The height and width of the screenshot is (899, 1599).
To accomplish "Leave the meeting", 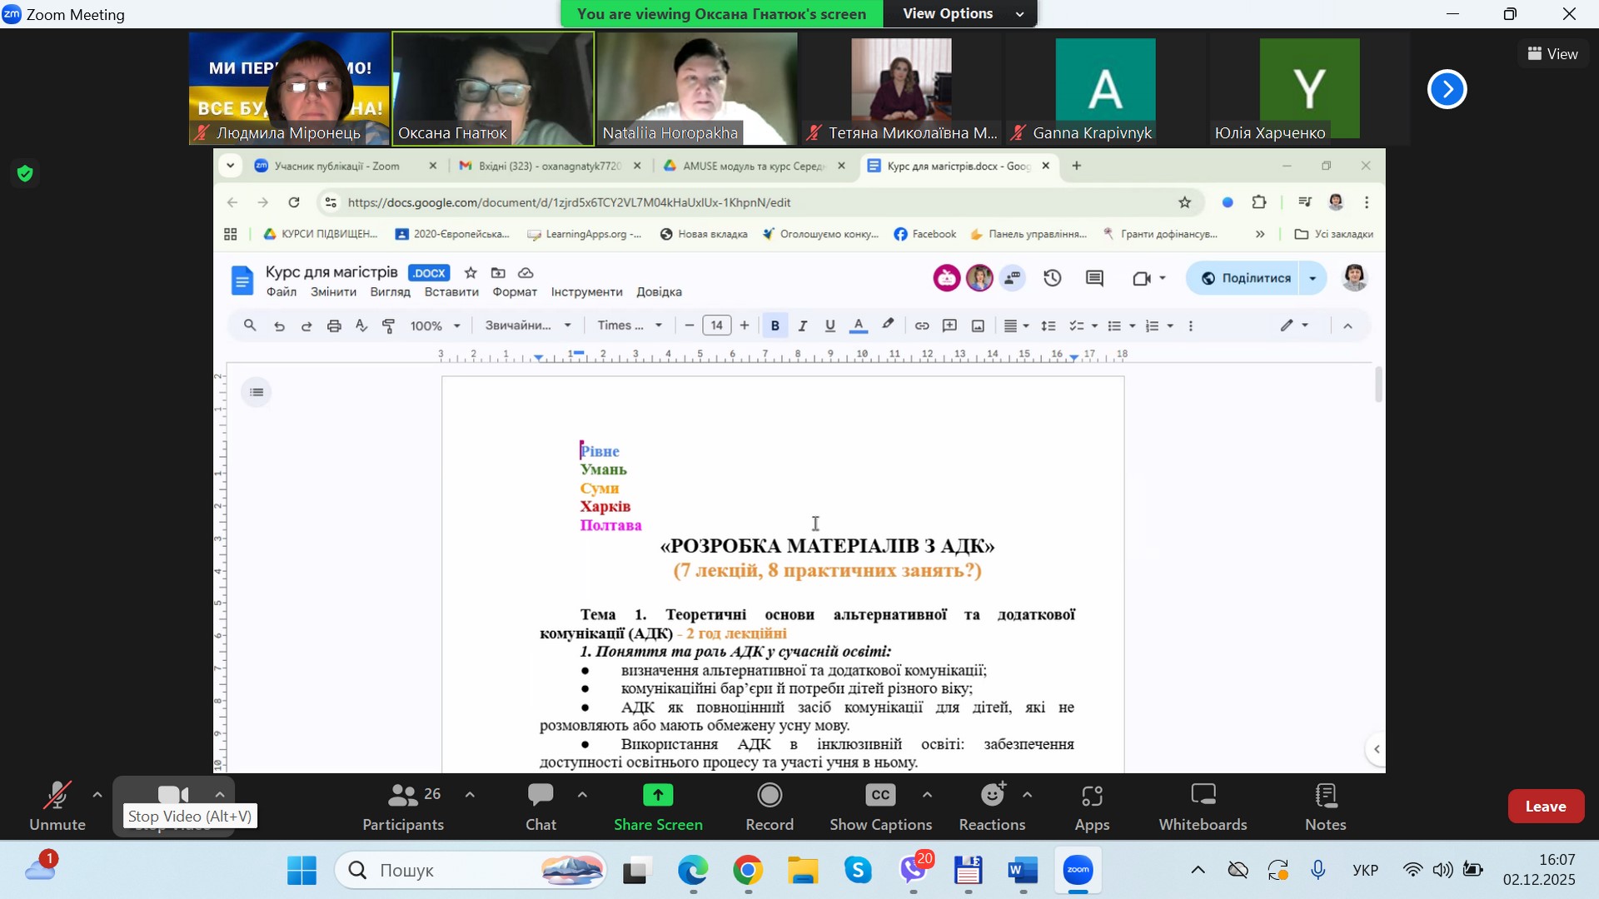I will pos(1545,806).
